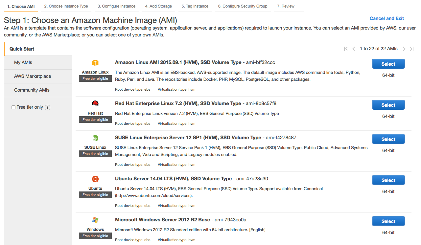Open the 7. Review step
421x245 pixels.
(286, 6)
